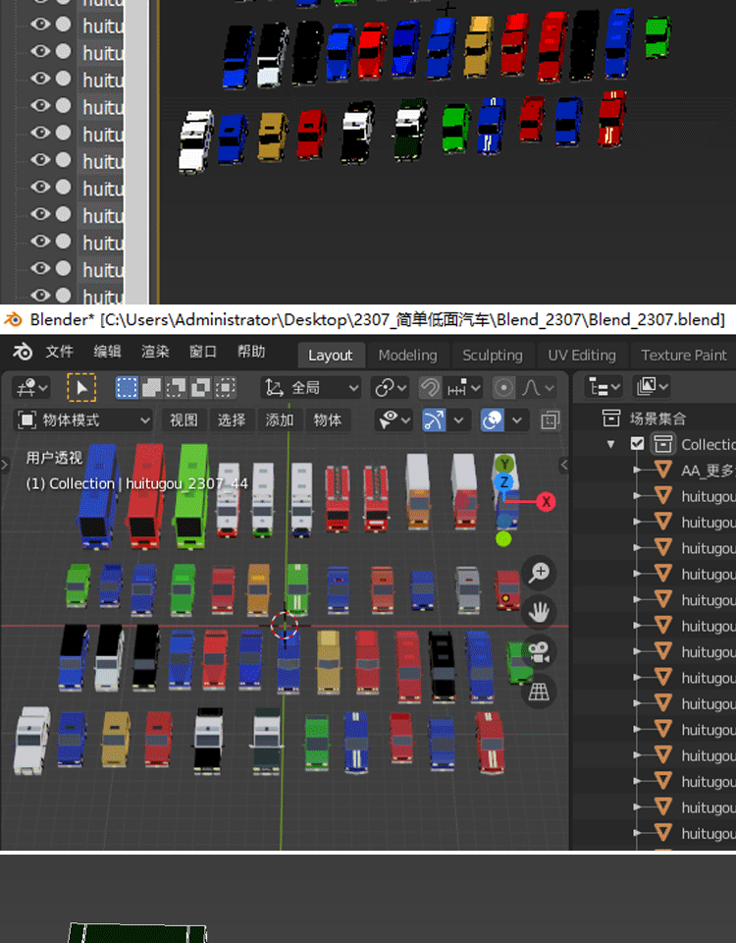Toggle the snap magnet icon
This screenshot has width=736, height=943.
click(430, 388)
